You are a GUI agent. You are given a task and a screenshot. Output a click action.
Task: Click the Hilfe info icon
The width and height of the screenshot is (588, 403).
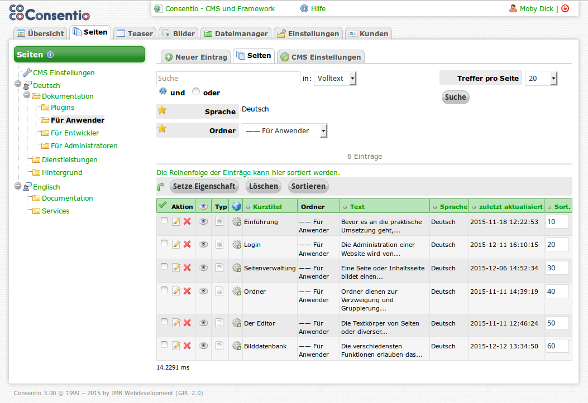[302, 8]
